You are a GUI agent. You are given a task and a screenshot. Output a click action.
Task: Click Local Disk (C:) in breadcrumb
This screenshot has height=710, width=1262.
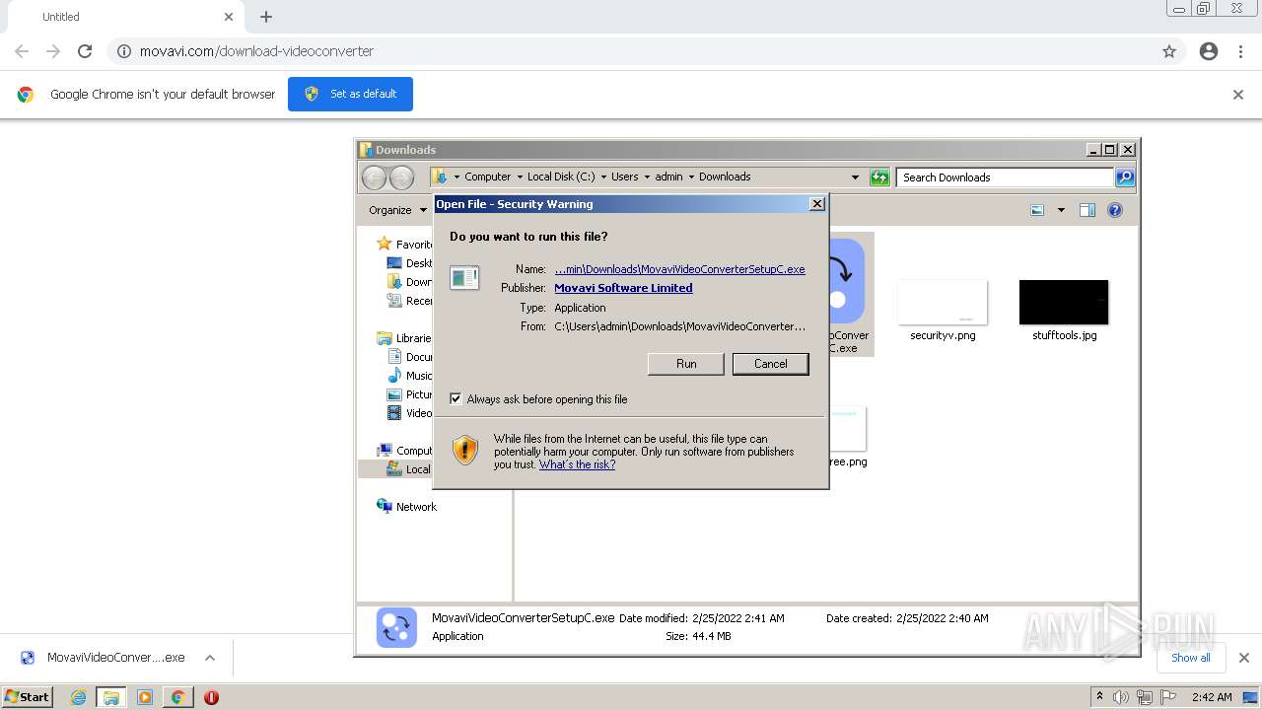(x=561, y=177)
